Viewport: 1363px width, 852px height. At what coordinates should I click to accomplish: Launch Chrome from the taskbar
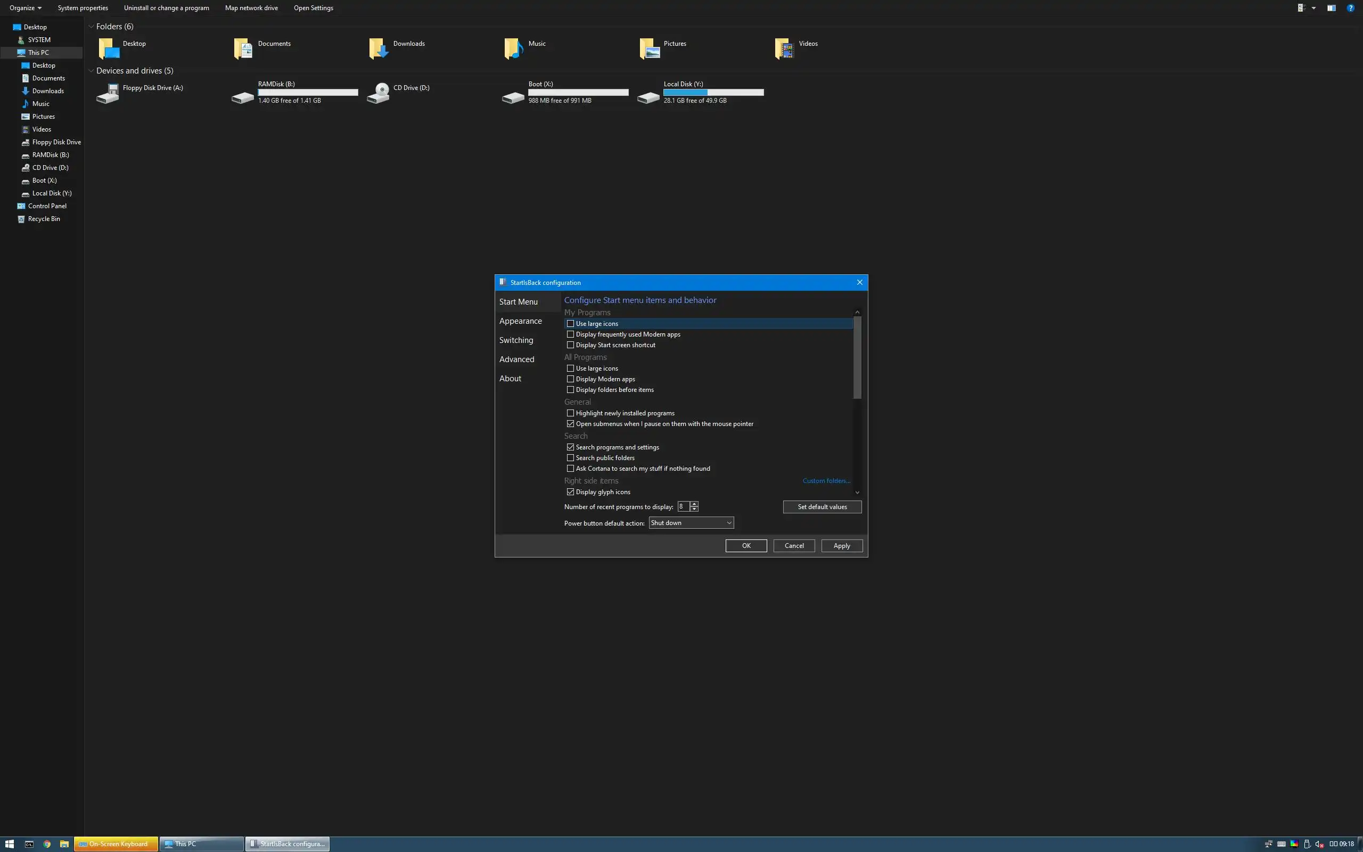(x=47, y=843)
